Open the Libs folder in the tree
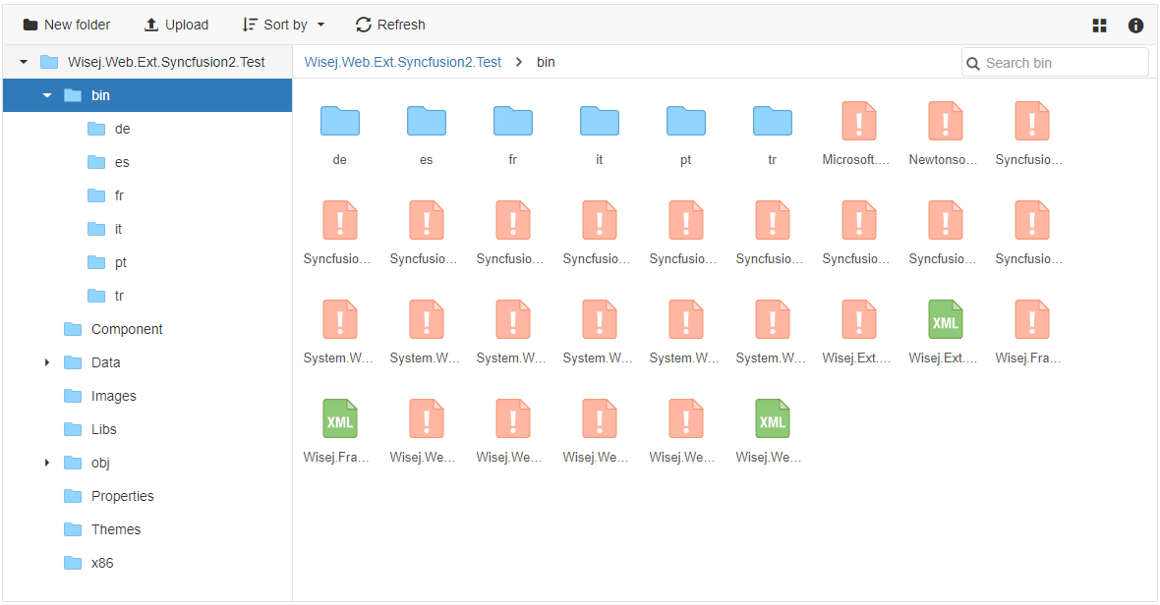The image size is (1160, 605). pyautogui.click(x=147, y=429)
